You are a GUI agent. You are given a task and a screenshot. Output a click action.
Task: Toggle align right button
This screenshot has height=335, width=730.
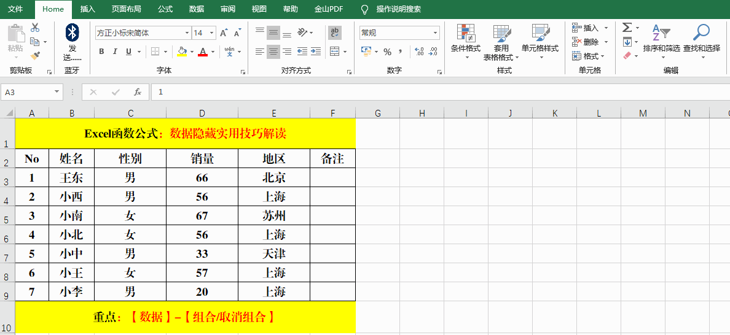tap(287, 52)
